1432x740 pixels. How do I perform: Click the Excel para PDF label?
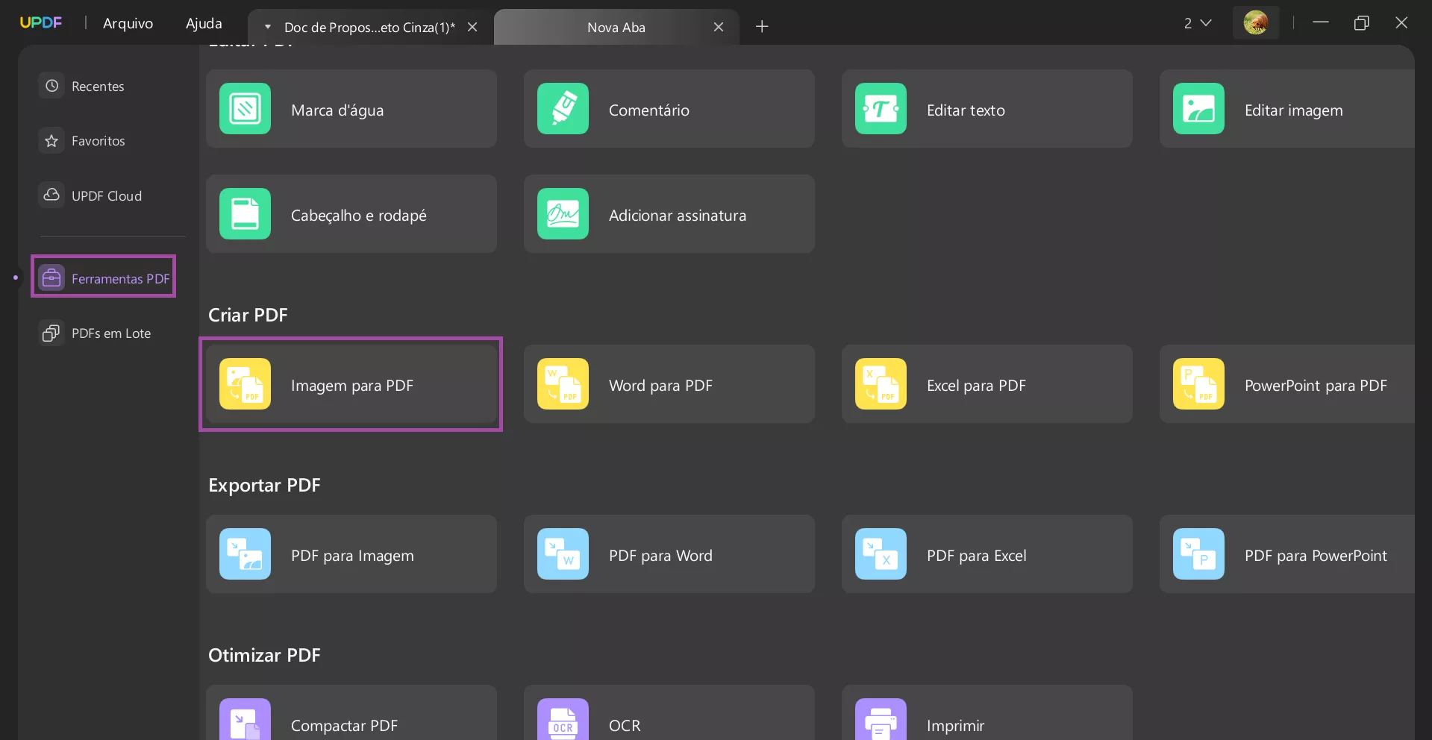pos(976,386)
